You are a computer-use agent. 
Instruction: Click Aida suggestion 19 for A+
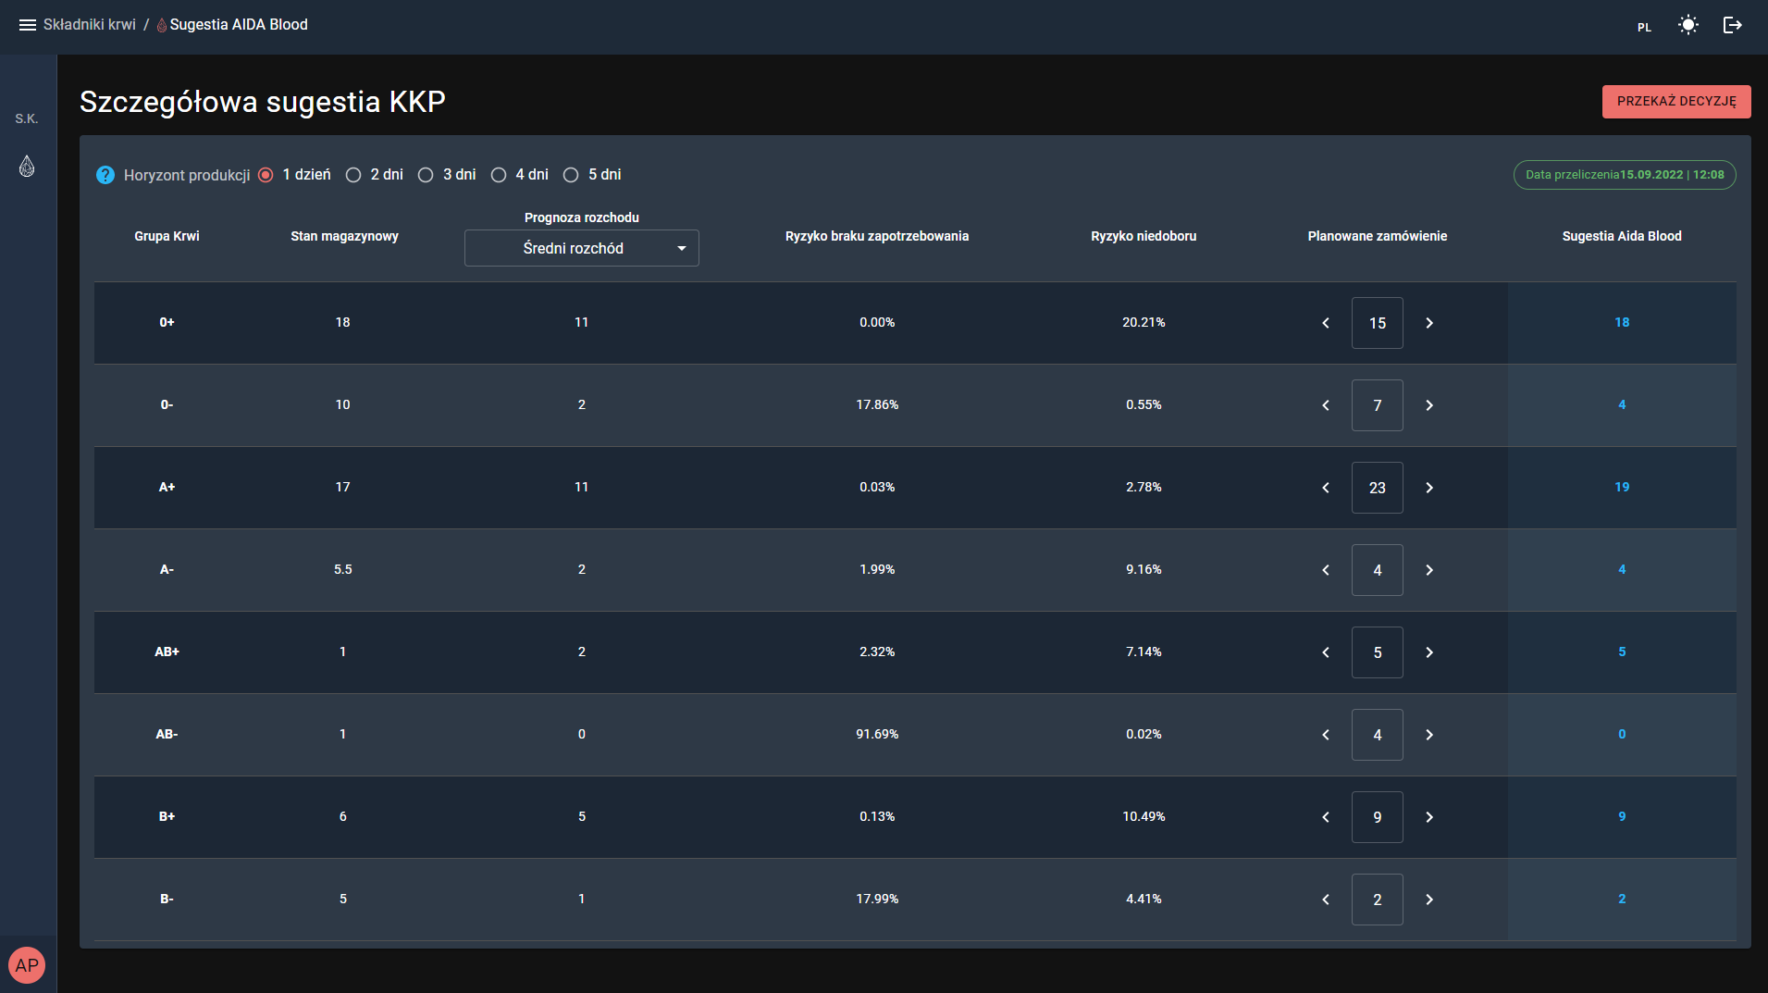tap(1622, 487)
